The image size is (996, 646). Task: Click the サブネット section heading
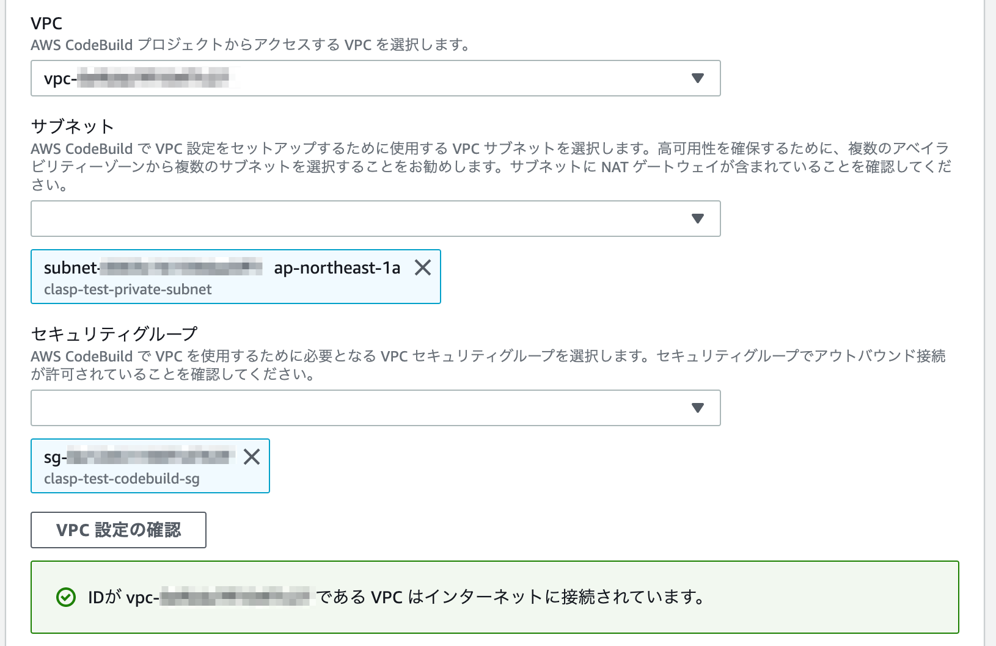click(x=73, y=126)
